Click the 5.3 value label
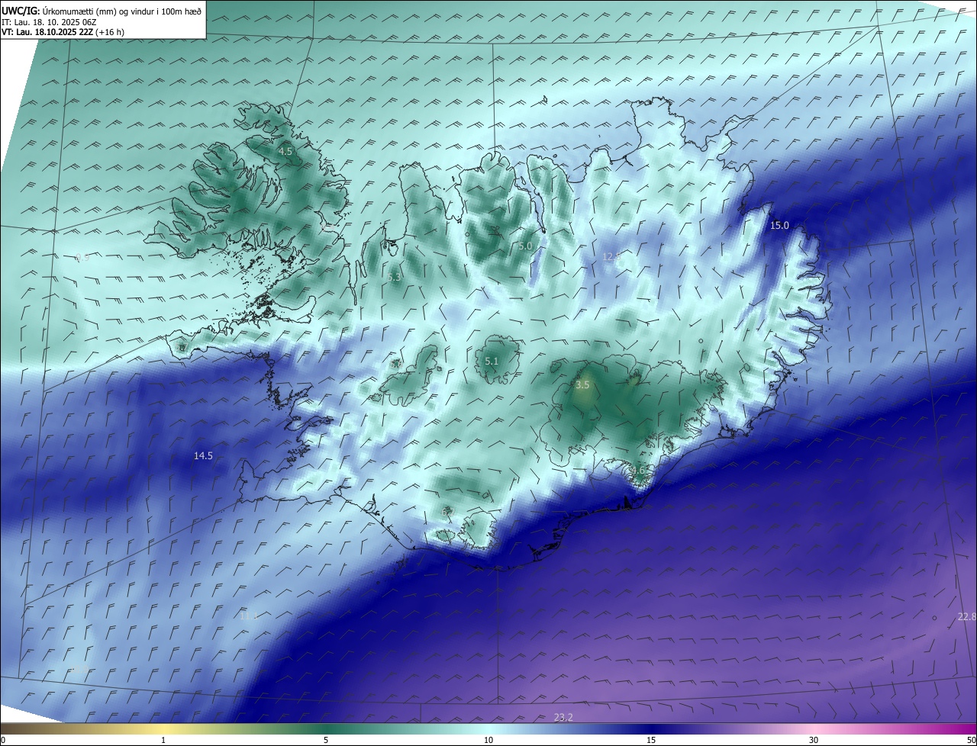Viewport: 977px width, 746px height. pyautogui.click(x=394, y=278)
